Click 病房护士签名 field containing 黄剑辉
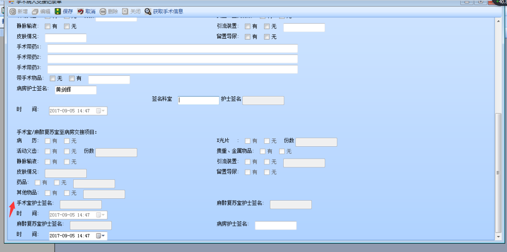The image size is (507, 252). tap(75, 90)
